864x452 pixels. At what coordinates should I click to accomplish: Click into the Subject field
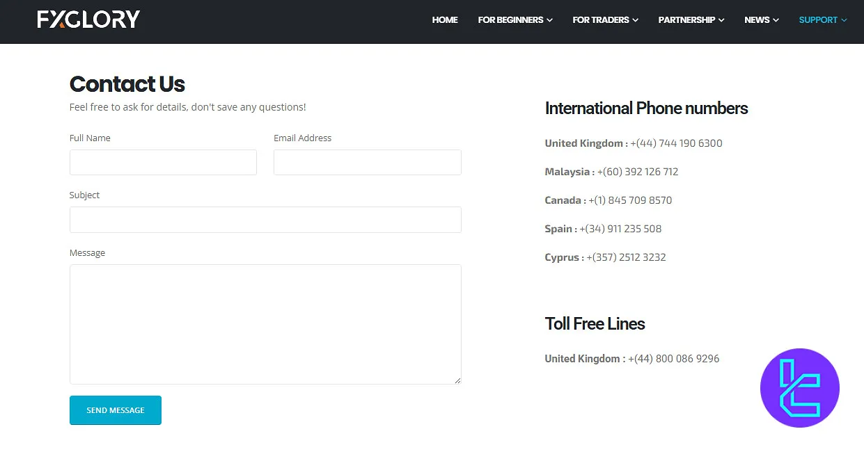(265, 220)
